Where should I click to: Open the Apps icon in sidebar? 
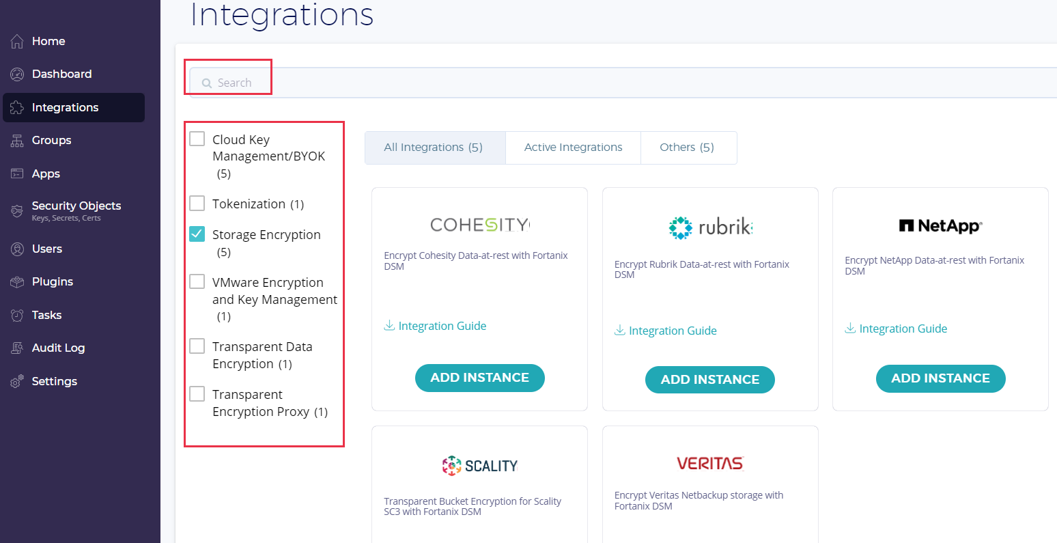17,173
